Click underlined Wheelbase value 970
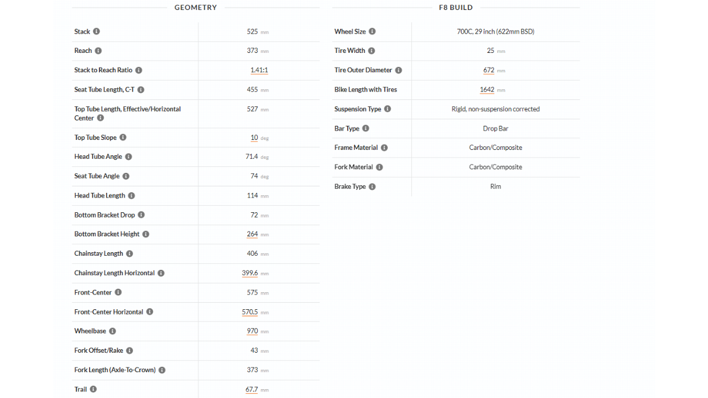This screenshot has height=398, width=708. [x=252, y=332]
